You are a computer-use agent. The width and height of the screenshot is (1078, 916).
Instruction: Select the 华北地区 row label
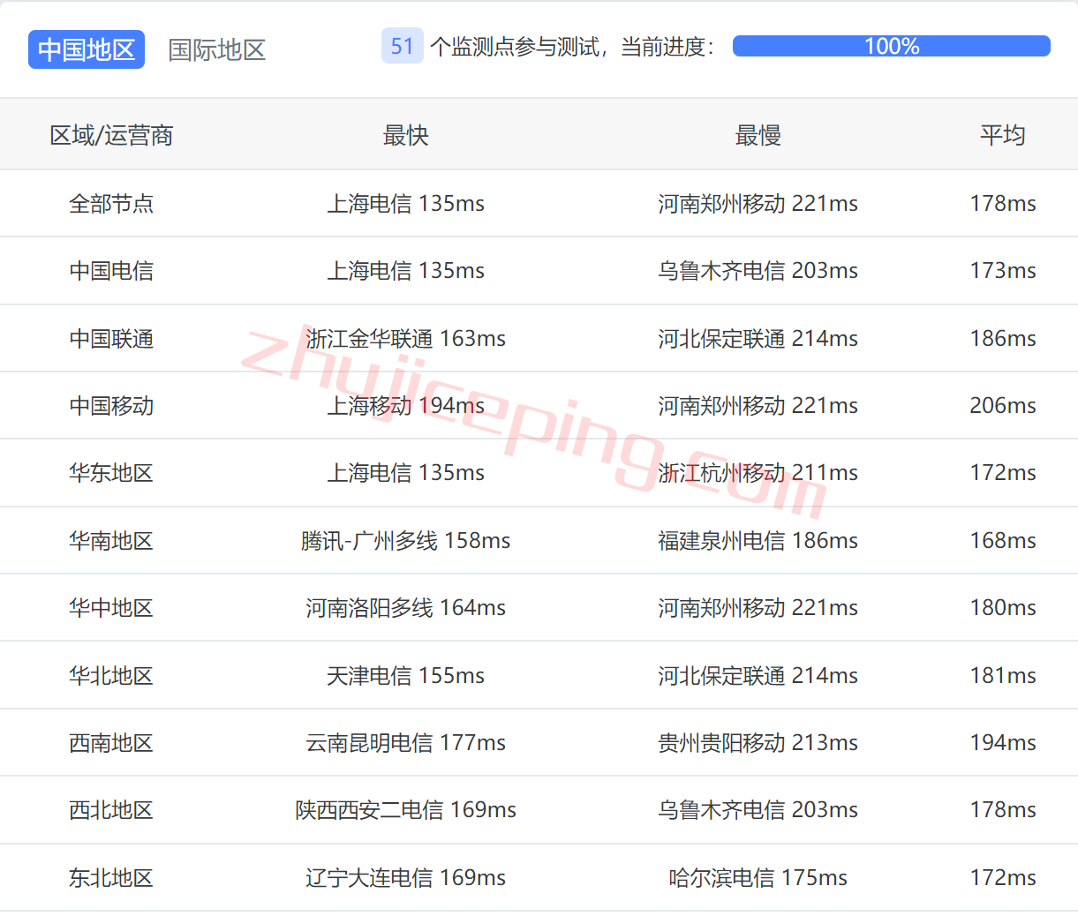111,676
